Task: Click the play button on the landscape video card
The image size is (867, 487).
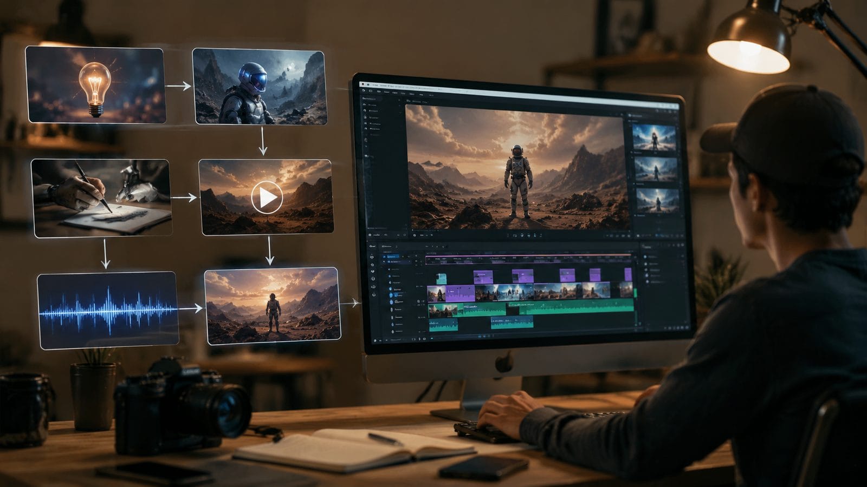Action: coord(267,198)
